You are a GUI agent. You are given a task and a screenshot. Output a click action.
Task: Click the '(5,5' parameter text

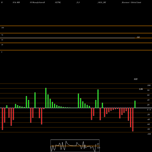pos(78,2)
